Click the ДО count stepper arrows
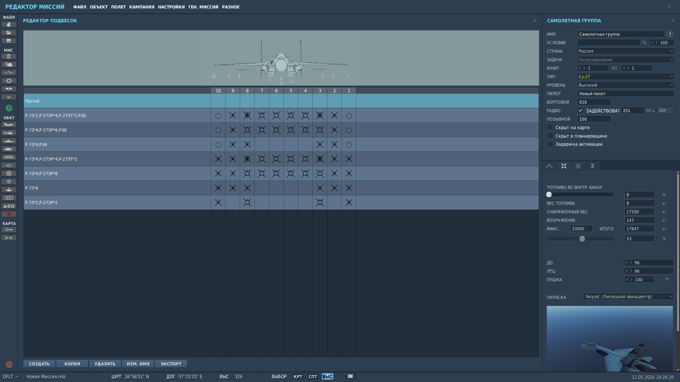 [629, 263]
